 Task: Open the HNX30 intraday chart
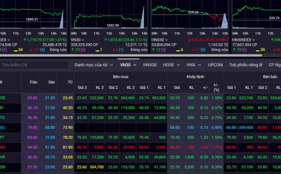(x=190, y=17)
